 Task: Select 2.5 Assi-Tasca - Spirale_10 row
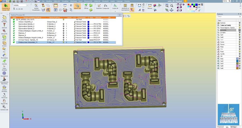[x=66, y=40]
